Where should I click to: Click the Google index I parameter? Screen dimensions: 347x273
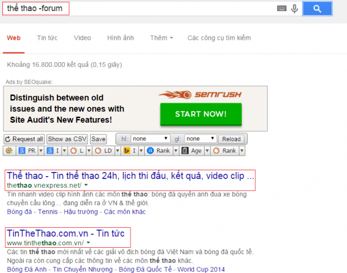53,151
